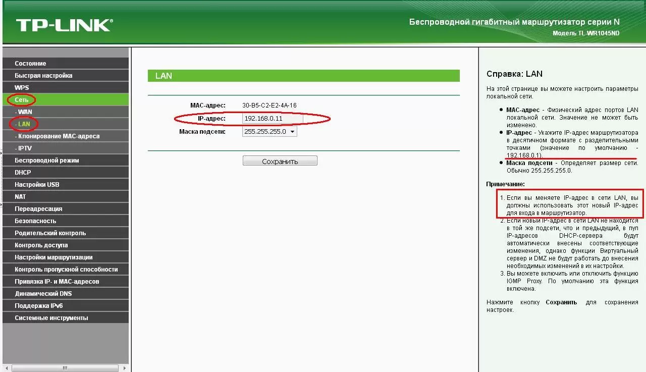Open the Маска подсети dropdown
This screenshot has height=372, width=646.
(x=270, y=132)
